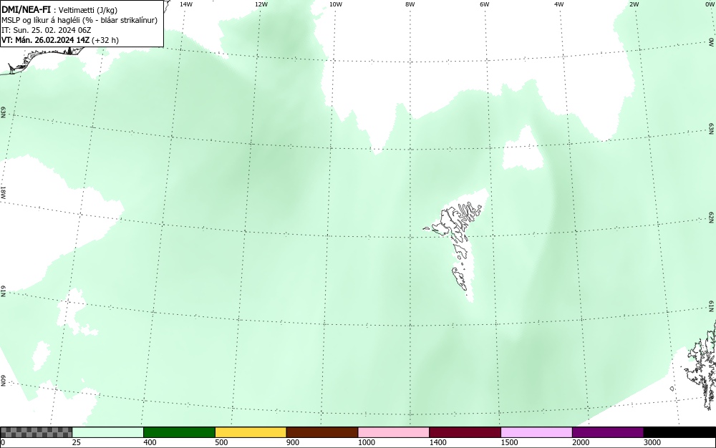This screenshot has height=448, width=716.
Task: Pick the dark maroon 1400–1500 legend swatch
Action: pos(465,432)
